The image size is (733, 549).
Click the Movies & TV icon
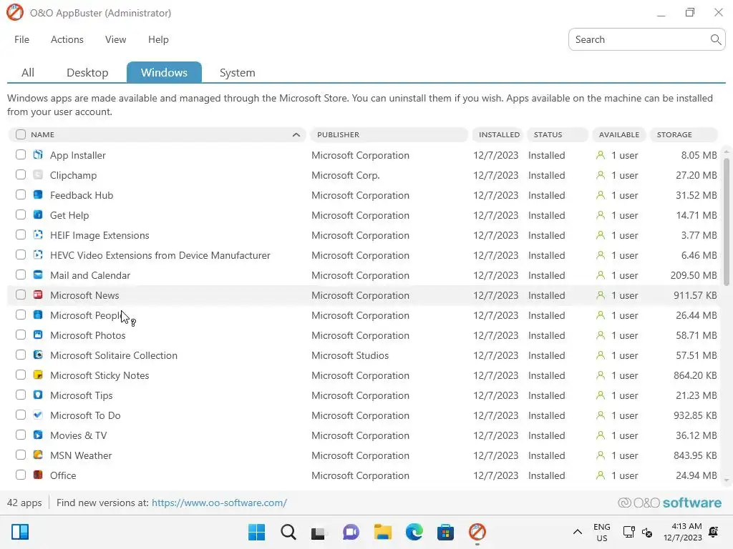pyautogui.click(x=38, y=435)
